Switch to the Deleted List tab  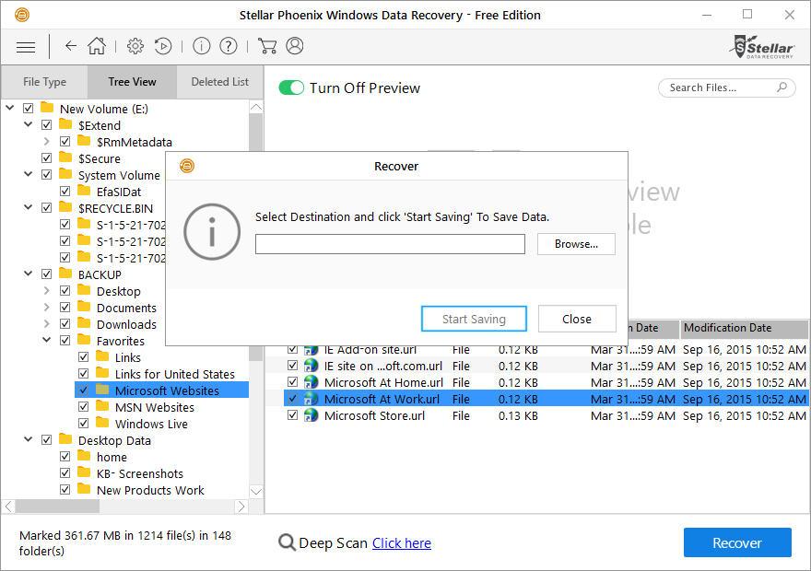tap(220, 82)
